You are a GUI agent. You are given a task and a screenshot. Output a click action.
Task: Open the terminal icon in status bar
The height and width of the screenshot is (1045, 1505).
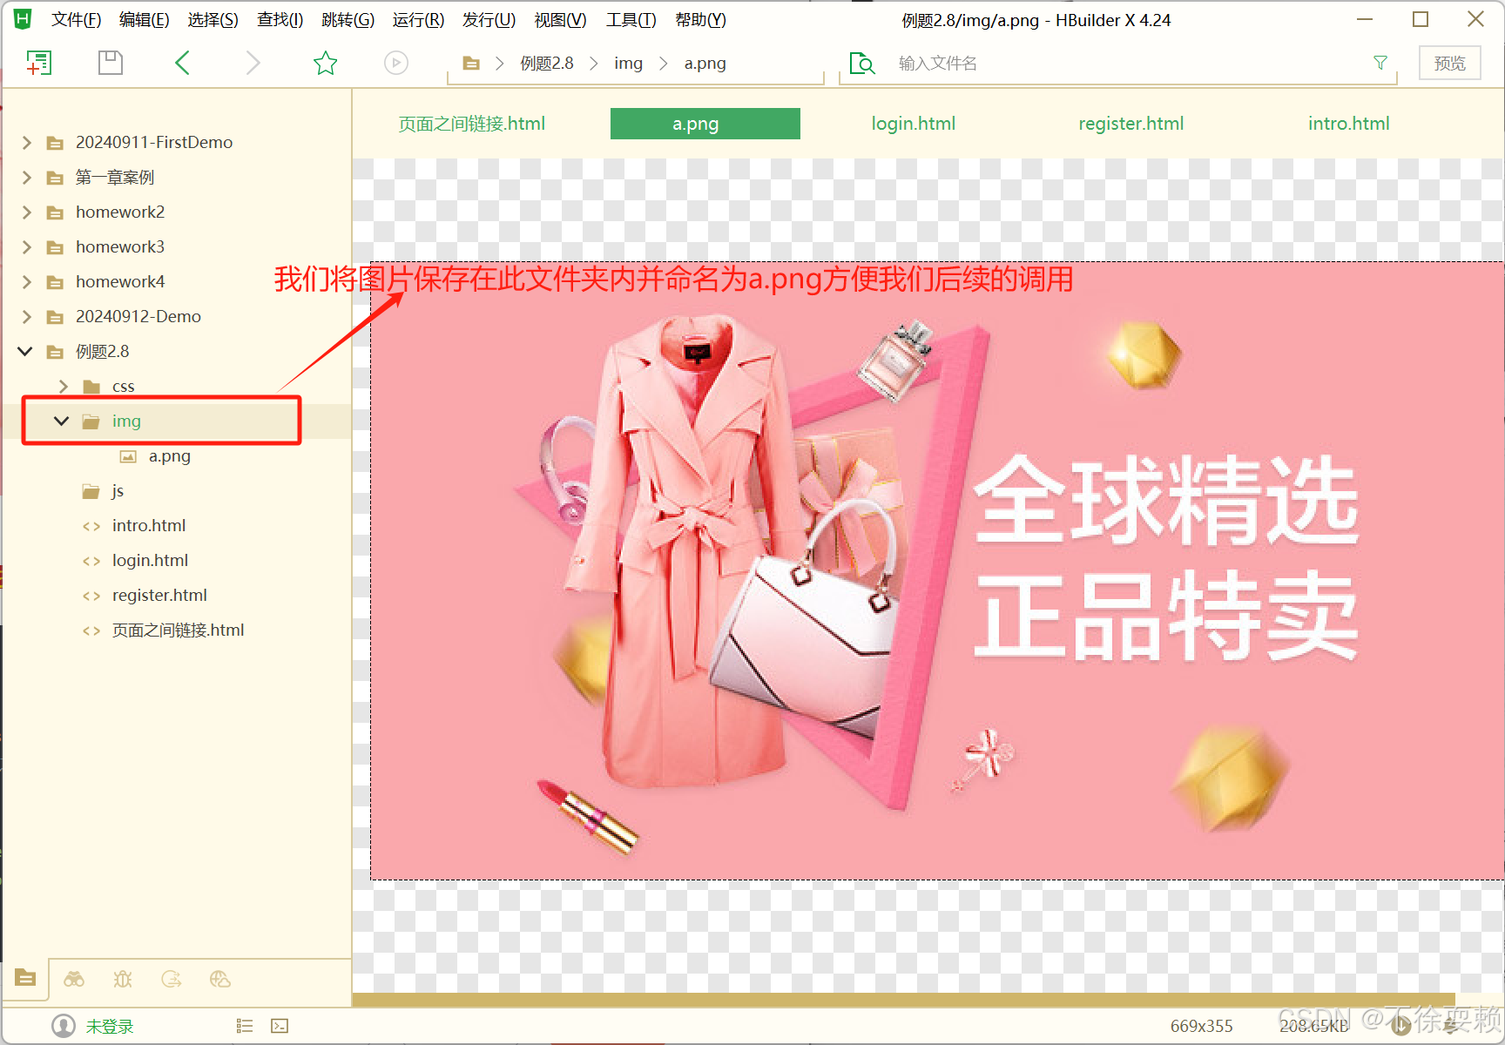[x=280, y=1026]
